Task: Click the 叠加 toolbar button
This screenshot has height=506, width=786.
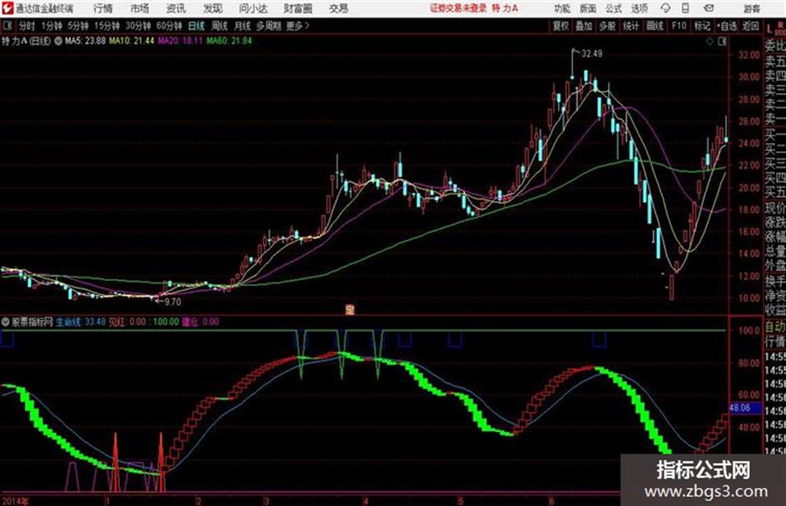Action: point(584,26)
